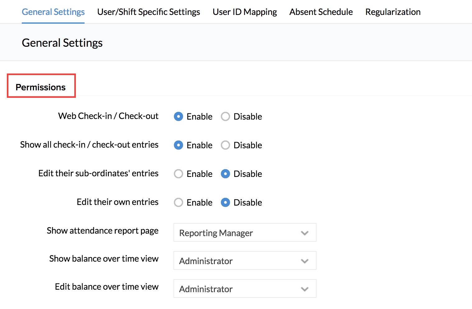The height and width of the screenshot is (309, 472).
Task: Click chevron on Edit balance over time dropdown
Action: pyautogui.click(x=305, y=289)
